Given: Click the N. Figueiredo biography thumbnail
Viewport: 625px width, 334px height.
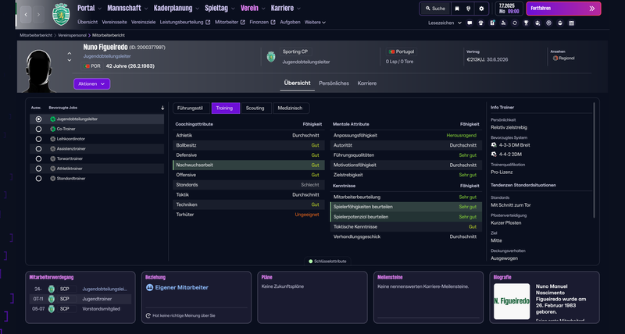Looking at the screenshot, I should coord(512,301).
